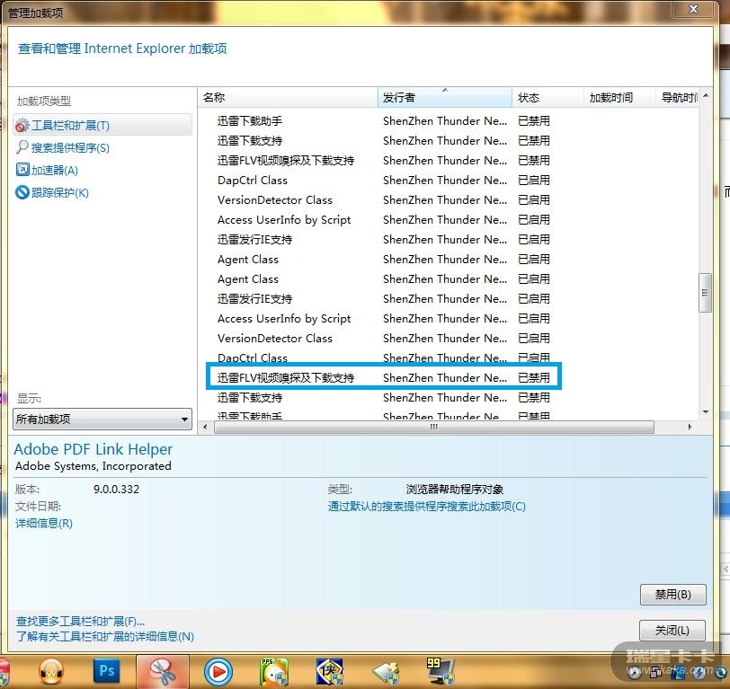Click the horizontal scrollbar's left arrow
Viewport: 730px width, 689px height.
(205, 427)
